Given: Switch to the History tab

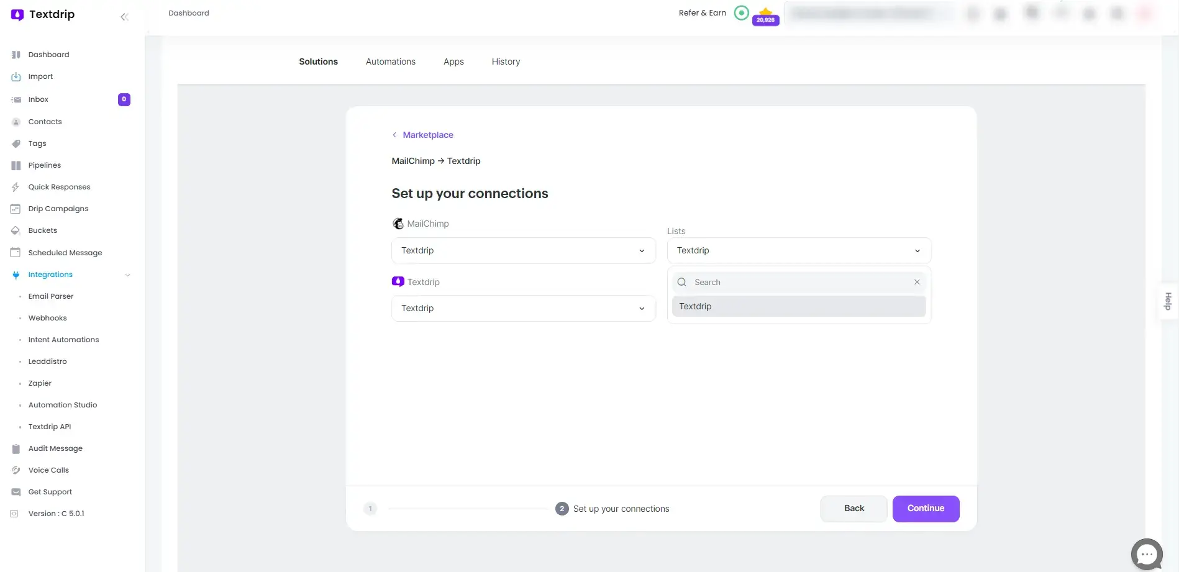Looking at the screenshot, I should tap(506, 61).
